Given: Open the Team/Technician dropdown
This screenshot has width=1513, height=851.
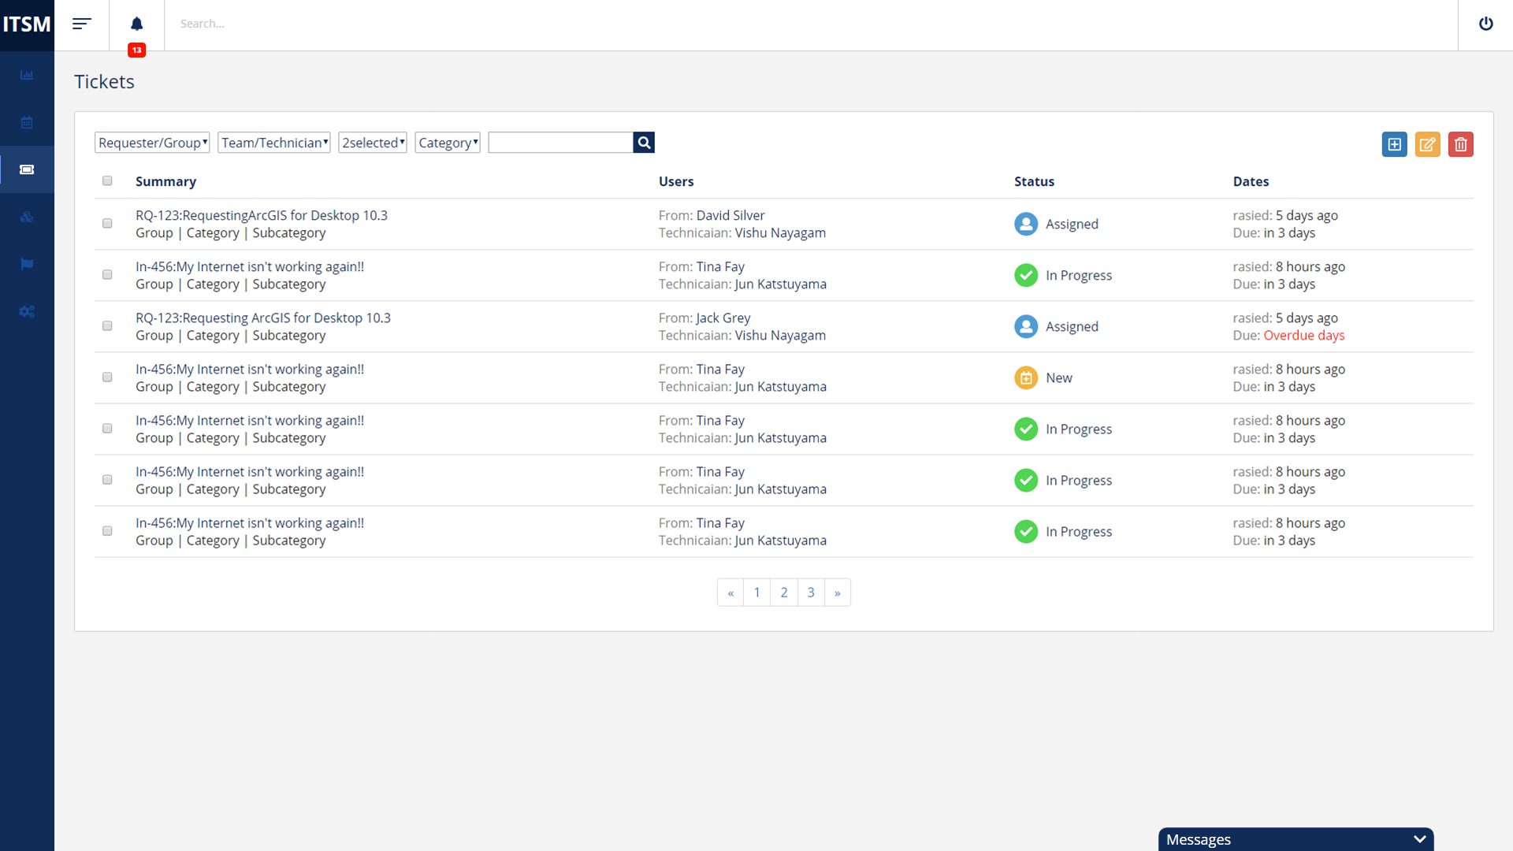Looking at the screenshot, I should click(273, 143).
